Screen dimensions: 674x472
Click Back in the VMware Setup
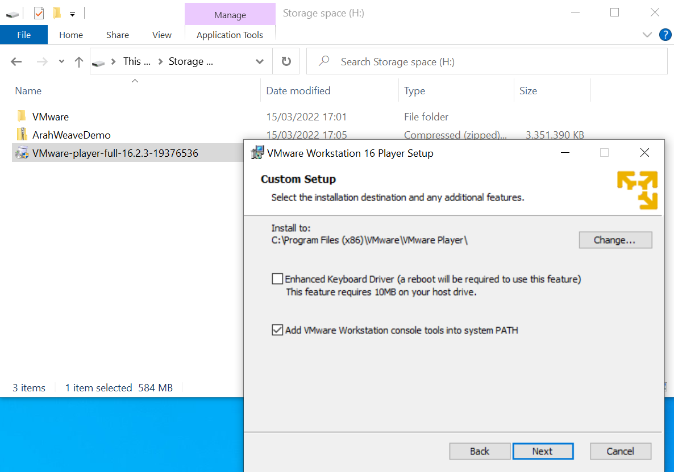pyautogui.click(x=480, y=452)
